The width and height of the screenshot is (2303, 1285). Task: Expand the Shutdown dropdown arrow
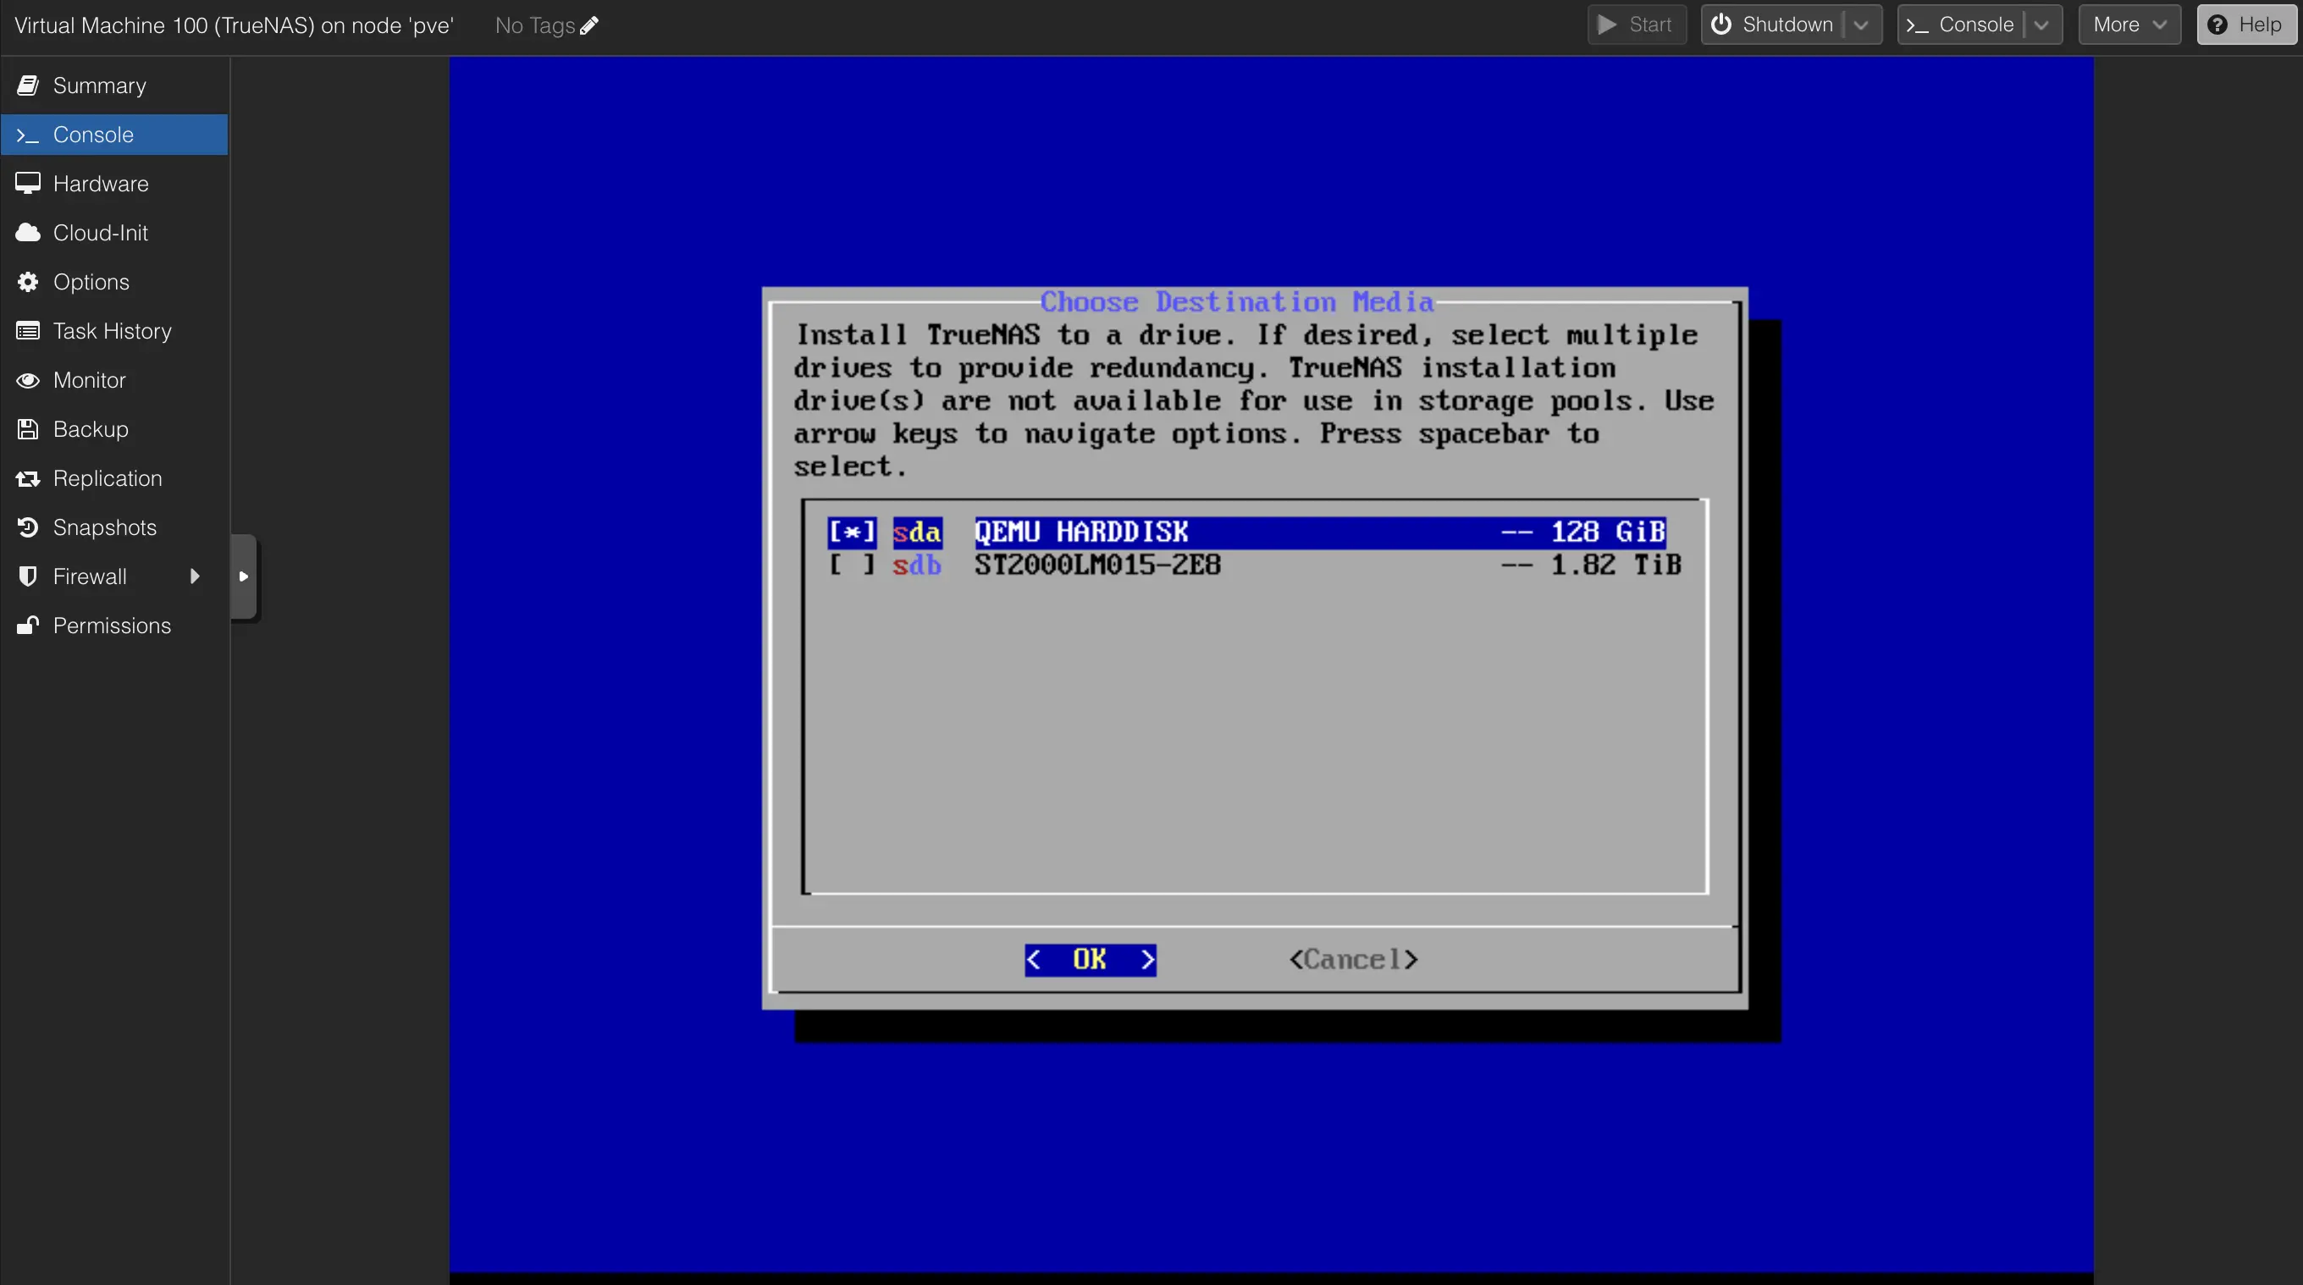1860,25
